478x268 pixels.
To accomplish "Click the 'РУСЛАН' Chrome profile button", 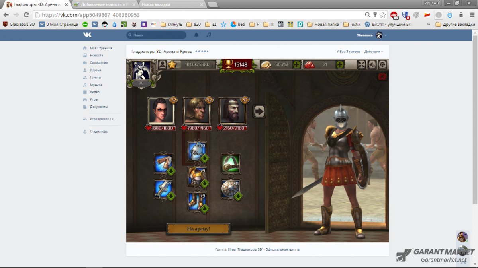I will [x=432, y=3].
